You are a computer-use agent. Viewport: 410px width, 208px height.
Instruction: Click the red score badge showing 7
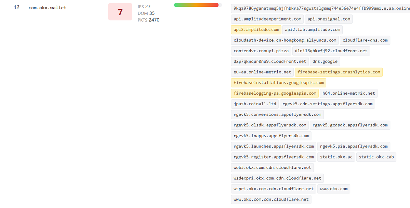click(120, 12)
